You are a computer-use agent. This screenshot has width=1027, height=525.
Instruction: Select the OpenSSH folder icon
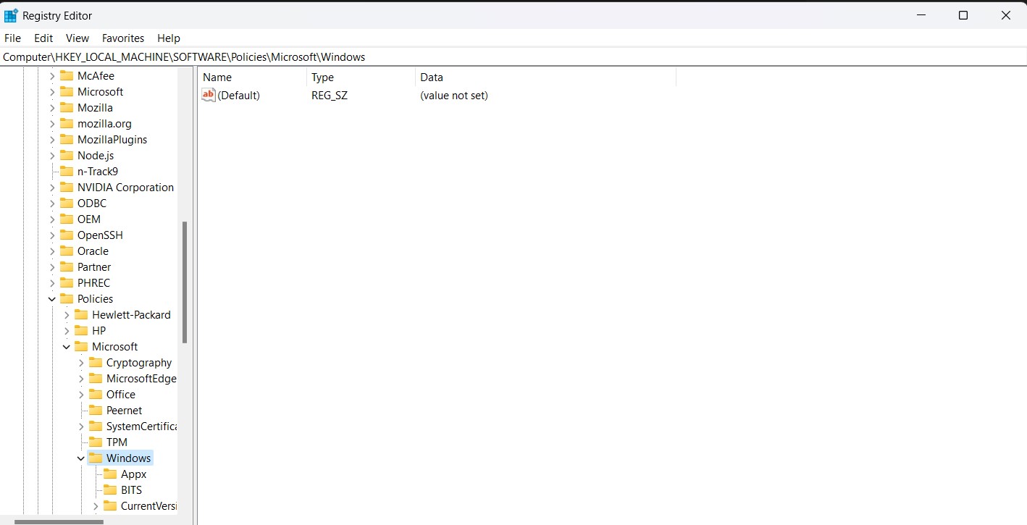pyautogui.click(x=65, y=235)
